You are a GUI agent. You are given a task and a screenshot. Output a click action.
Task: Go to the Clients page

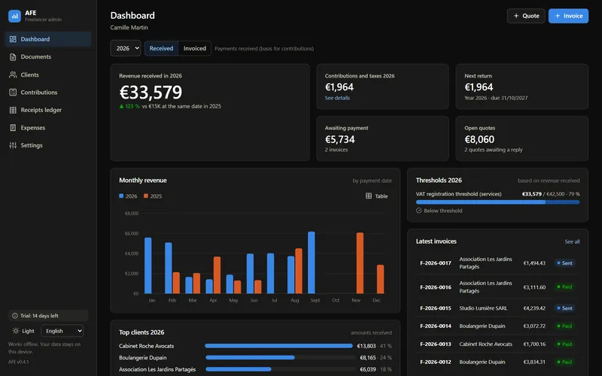point(48,74)
